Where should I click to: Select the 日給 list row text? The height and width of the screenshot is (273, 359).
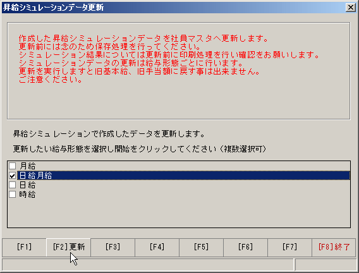[27, 185]
